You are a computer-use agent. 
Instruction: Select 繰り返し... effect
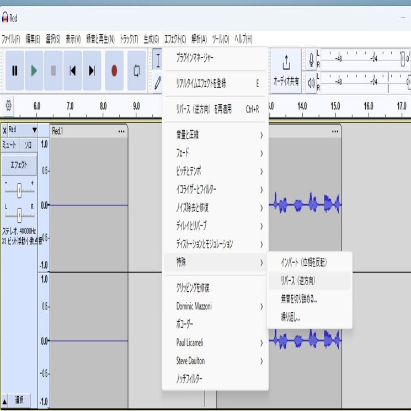[309, 317]
